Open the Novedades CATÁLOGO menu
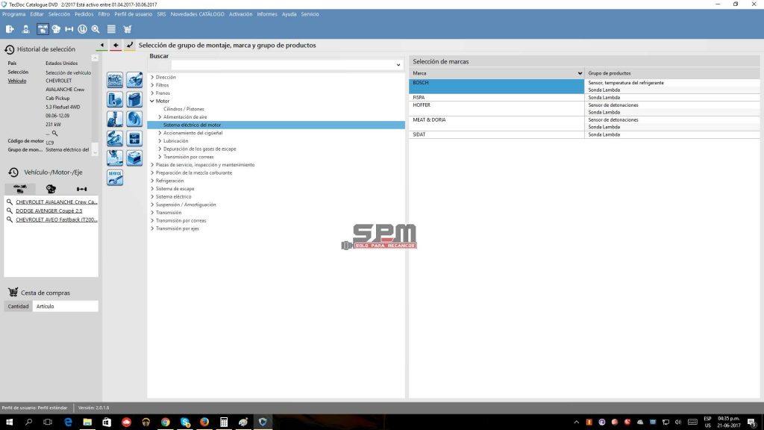 pos(197,14)
